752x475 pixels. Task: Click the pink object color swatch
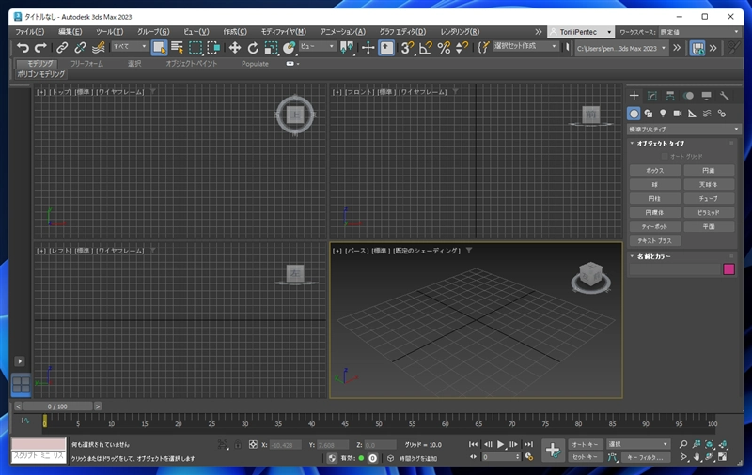click(729, 269)
